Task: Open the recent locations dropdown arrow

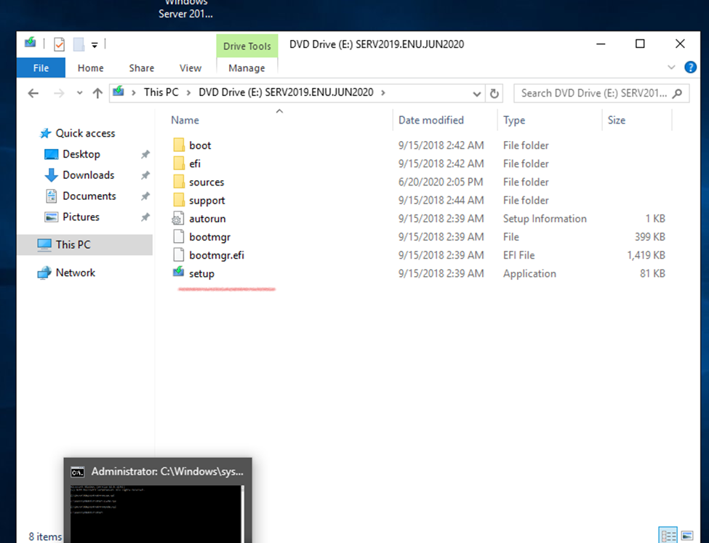Action: (79, 93)
